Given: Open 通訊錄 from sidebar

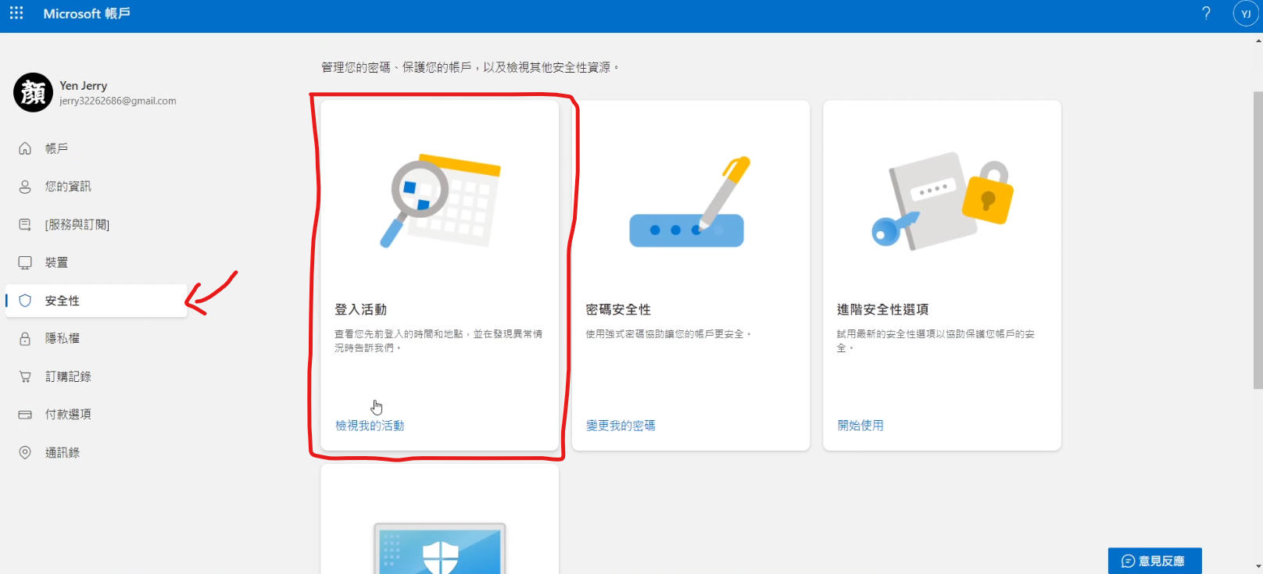Looking at the screenshot, I should pos(96,452).
